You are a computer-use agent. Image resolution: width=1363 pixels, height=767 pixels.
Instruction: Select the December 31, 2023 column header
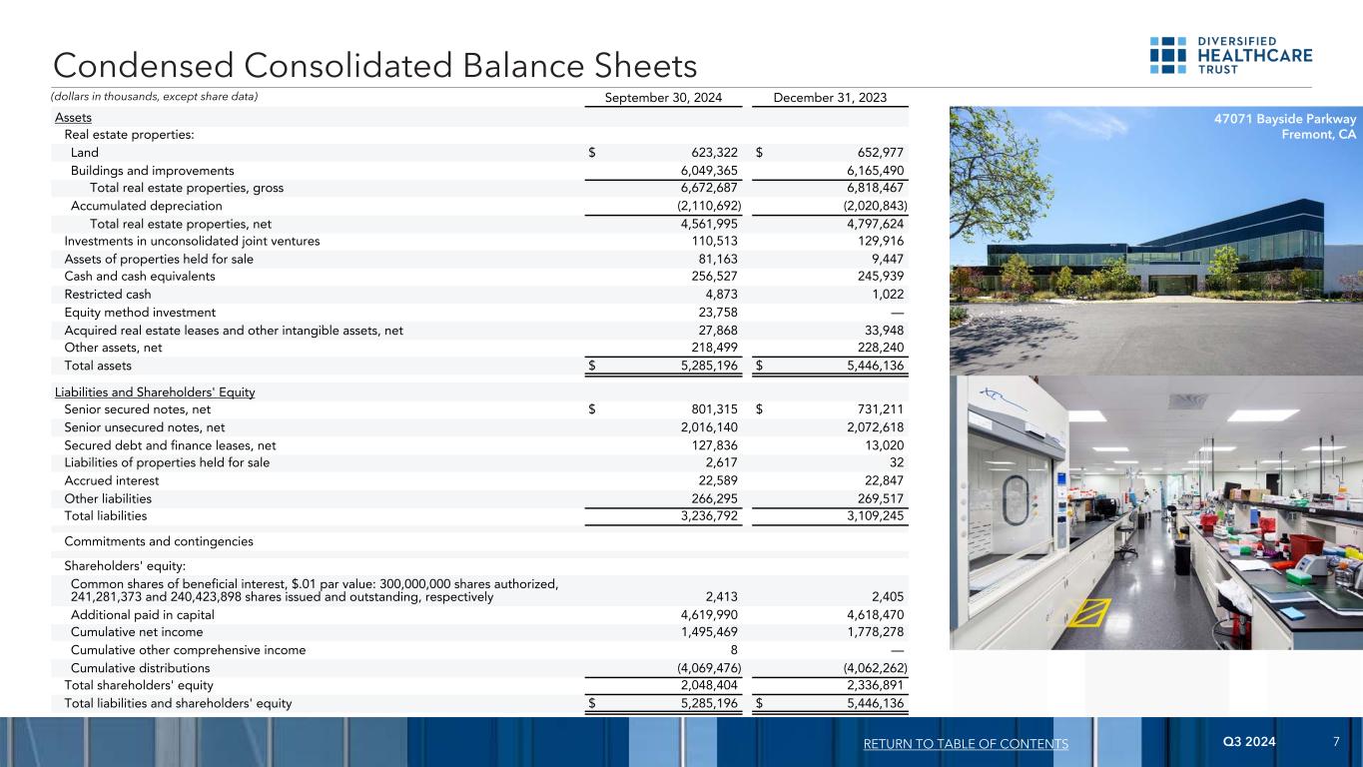(828, 97)
